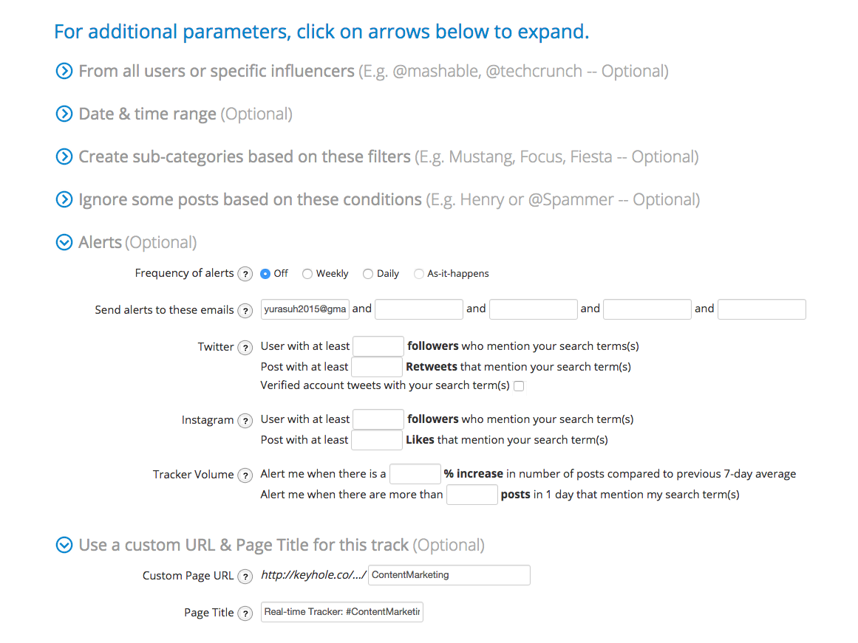The height and width of the screenshot is (643, 858).
Task: Click the Twitter followers minimum field
Action: pos(378,346)
